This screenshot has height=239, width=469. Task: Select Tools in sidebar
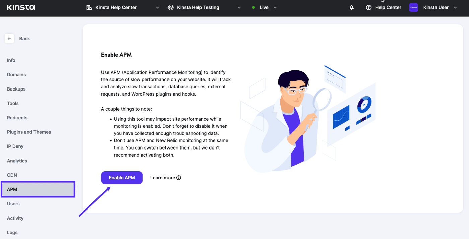[13, 103]
